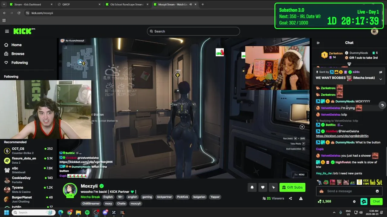
Task: Show hidden system tray icons
Action: click(x=334, y=212)
